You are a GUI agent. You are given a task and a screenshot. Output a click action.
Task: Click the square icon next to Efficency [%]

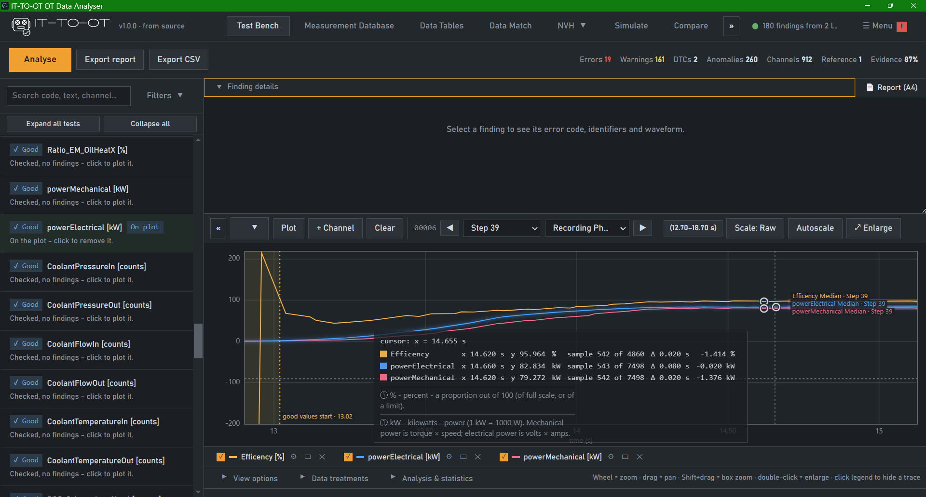point(308,457)
